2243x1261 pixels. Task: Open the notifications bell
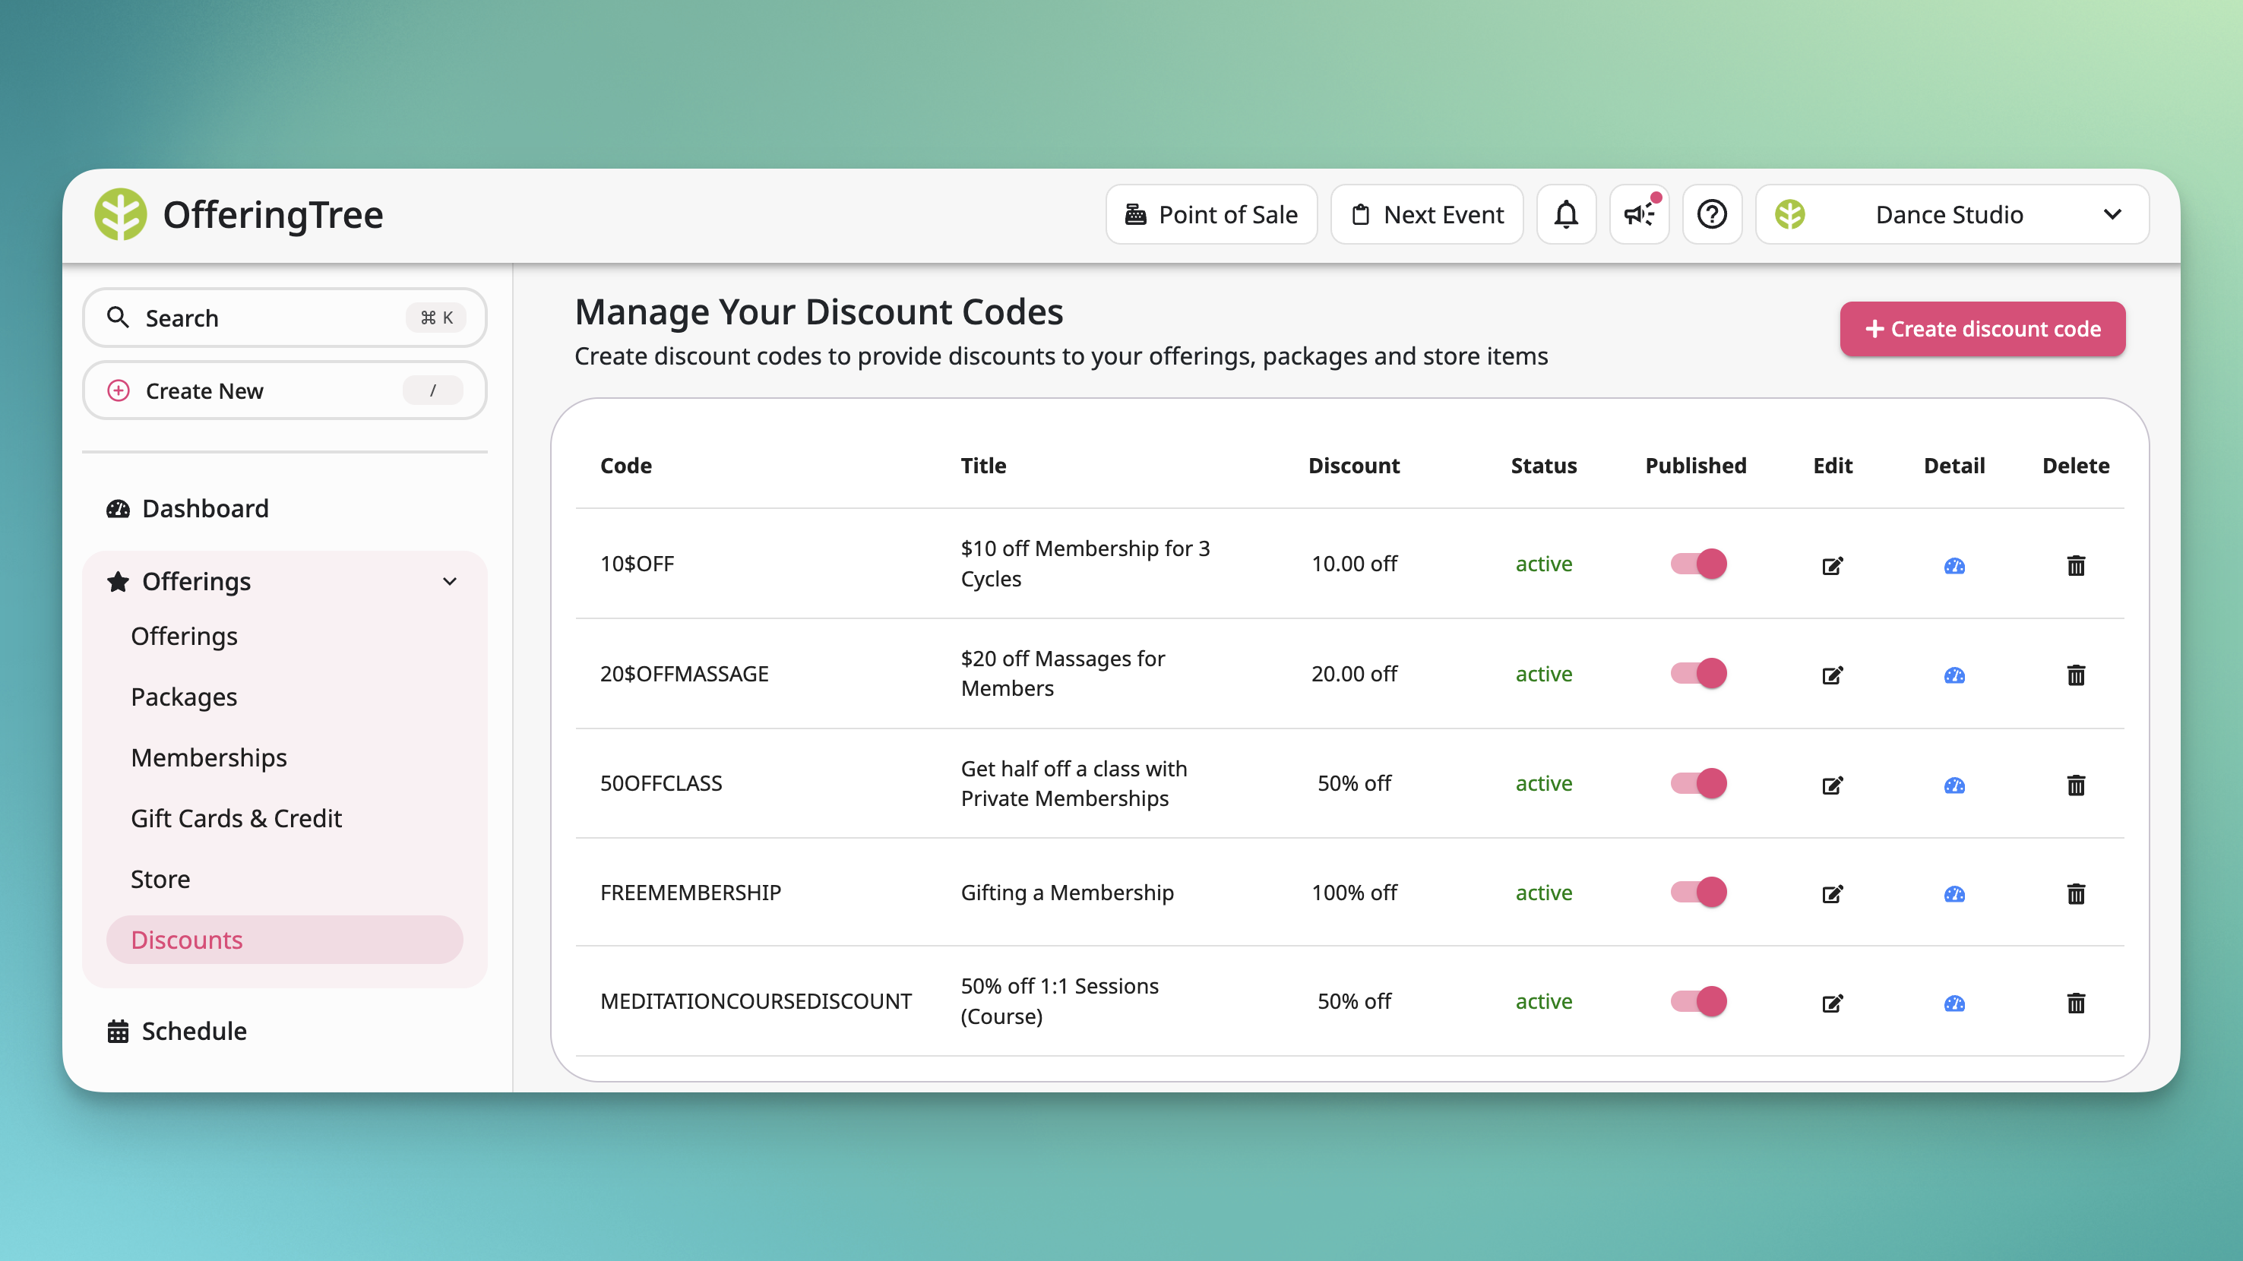(x=1565, y=214)
